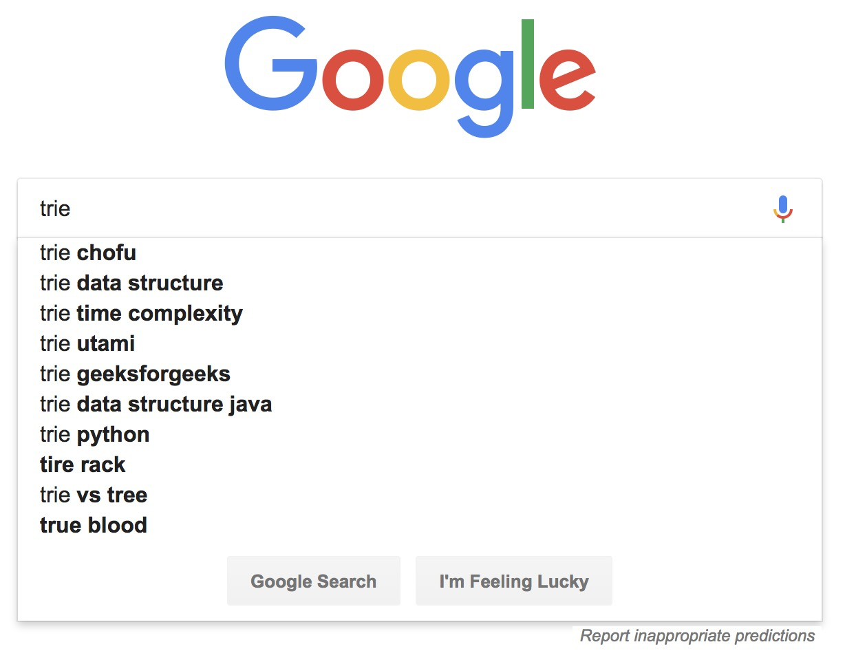Choose the 'trie data structure' suggestion
The height and width of the screenshot is (662, 845).
coord(131,284)
